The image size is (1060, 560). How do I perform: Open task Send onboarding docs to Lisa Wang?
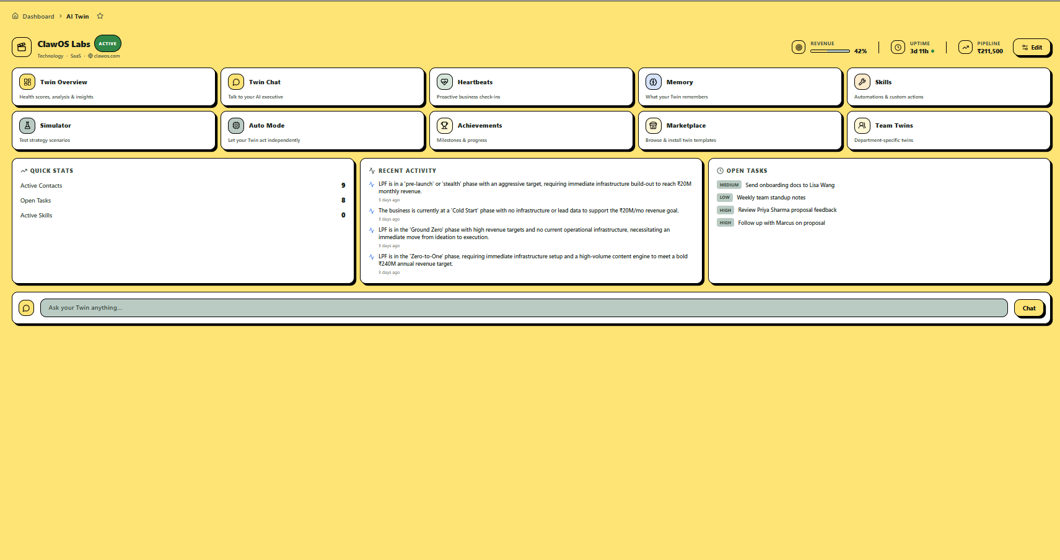click(x=790, y=185)
